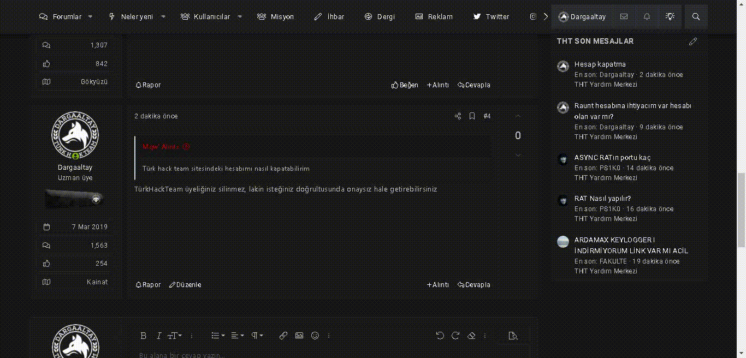Toggle bold formatting in the reply editor

coord(144,336)
